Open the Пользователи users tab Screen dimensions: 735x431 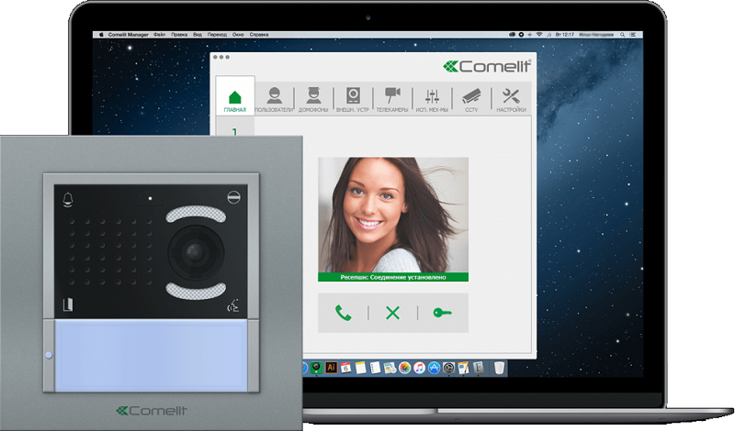(274, 100)
